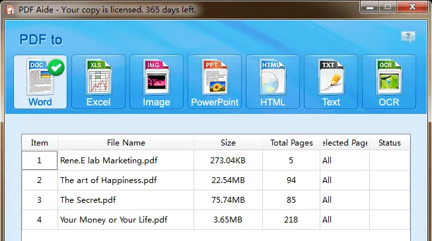Click item number 3 cell
Viewport: 432px width, 241px height.
pos(40,200)
